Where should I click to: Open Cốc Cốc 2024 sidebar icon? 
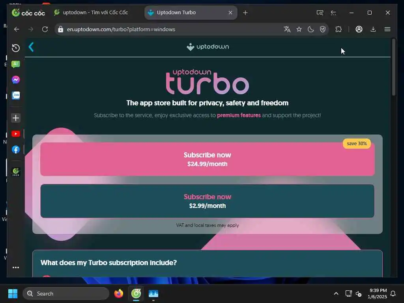coord(16,172)
